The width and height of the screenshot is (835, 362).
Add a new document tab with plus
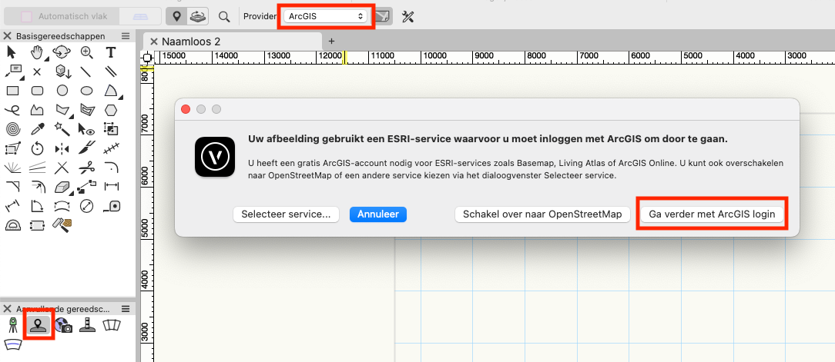[331, 41]
